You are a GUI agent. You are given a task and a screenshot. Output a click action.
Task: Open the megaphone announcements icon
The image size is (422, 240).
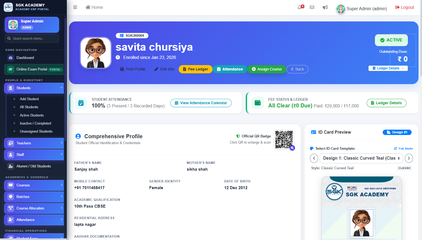click(325, 7)
